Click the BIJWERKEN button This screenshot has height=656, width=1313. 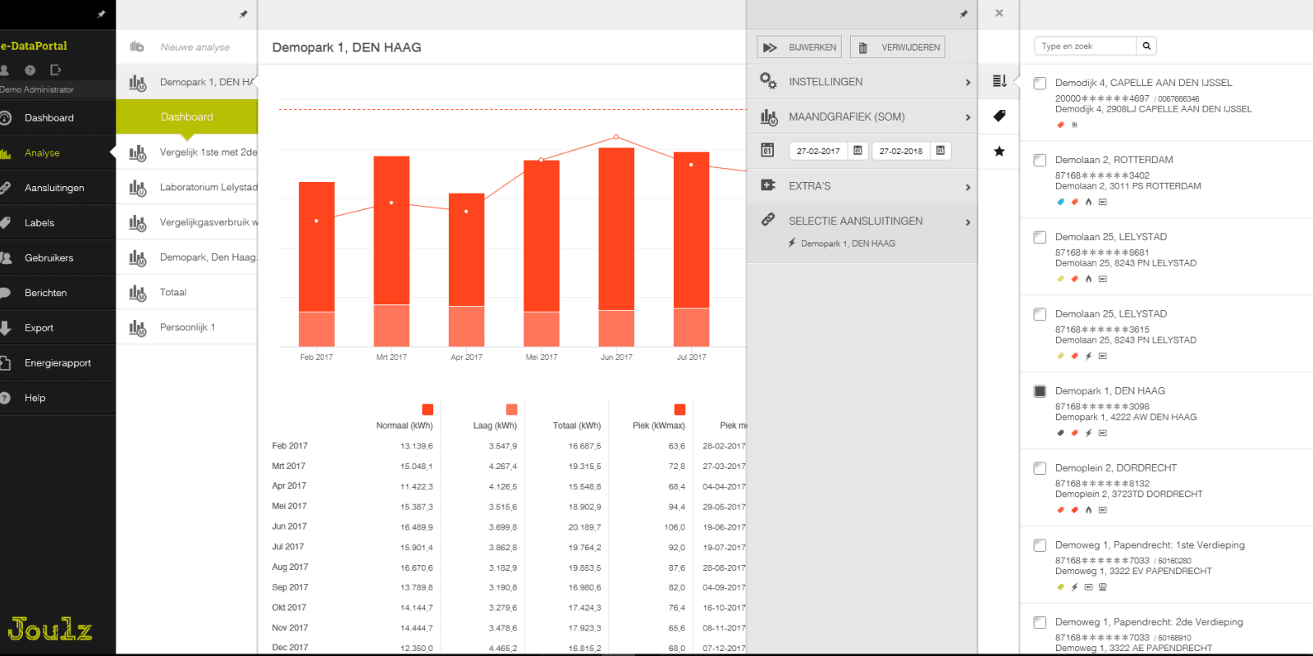pos(799,48)
